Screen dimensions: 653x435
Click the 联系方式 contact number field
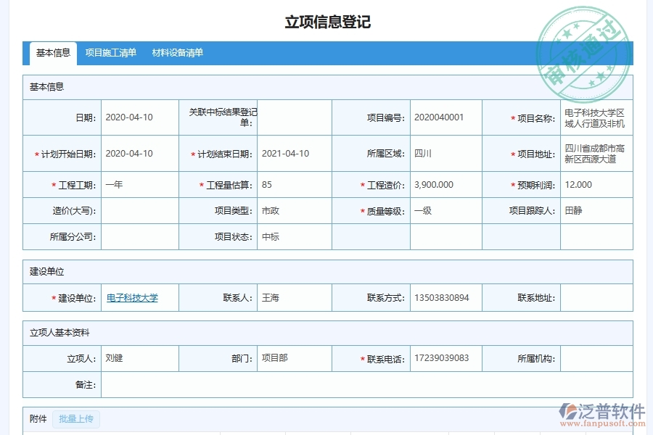click(x=444, y=297)
